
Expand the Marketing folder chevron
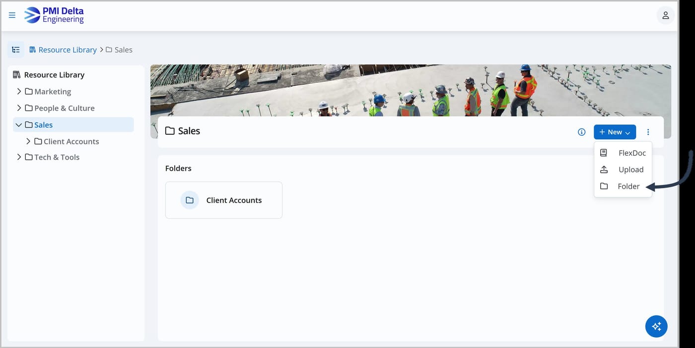(x=19, y=91)
